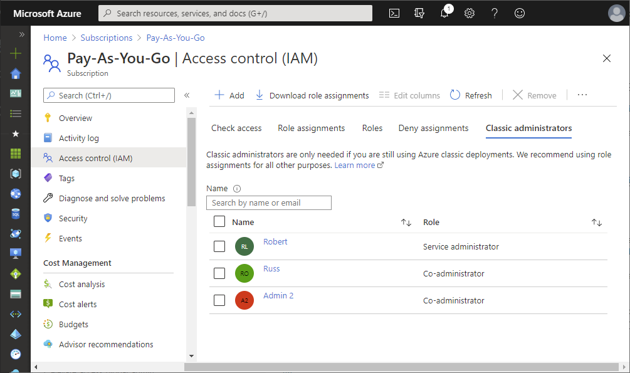Switch to the Role assignments tab
The image size is (630, 373).
[x=311, y=128]
